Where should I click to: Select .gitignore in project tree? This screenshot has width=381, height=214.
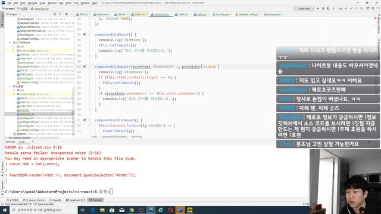pos(21,134)
